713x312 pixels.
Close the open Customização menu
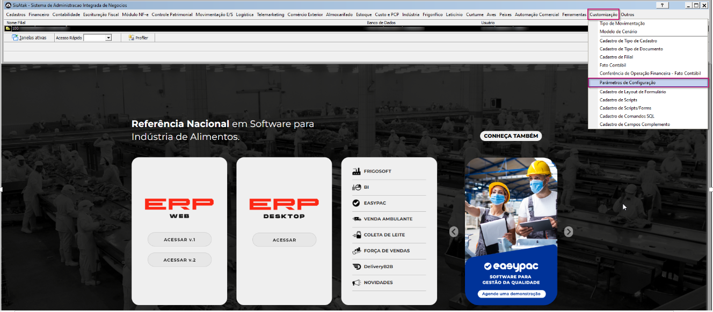click(x=603, y=14)
